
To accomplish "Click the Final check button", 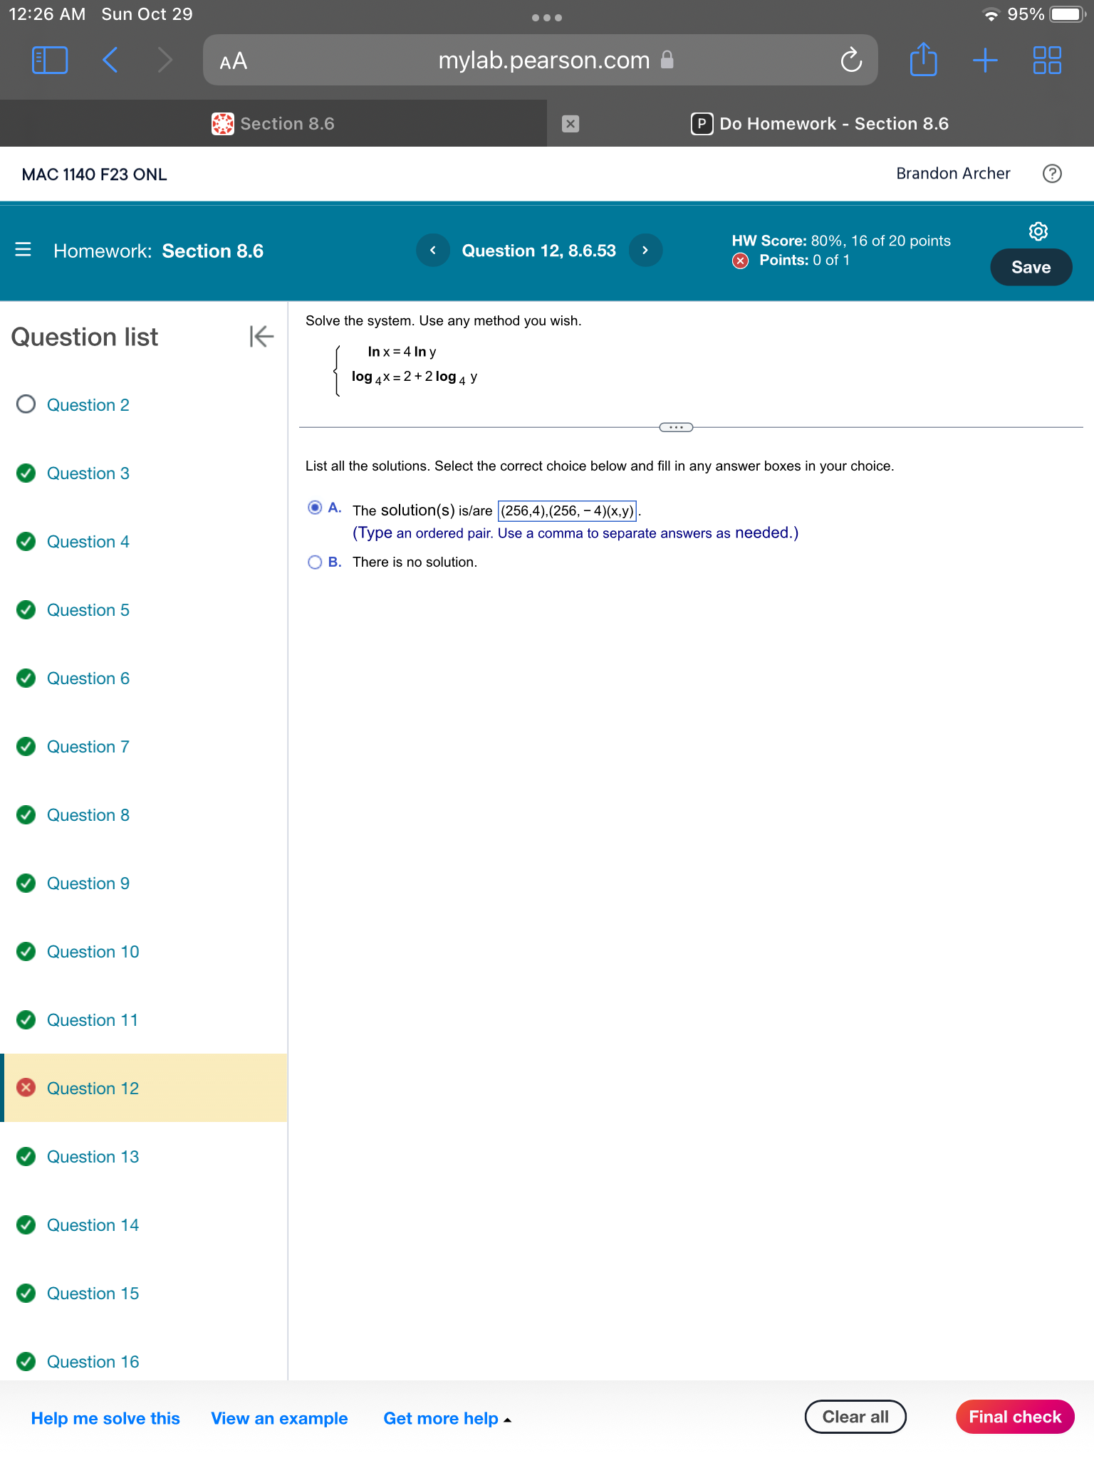I will coord(1015,1417).
